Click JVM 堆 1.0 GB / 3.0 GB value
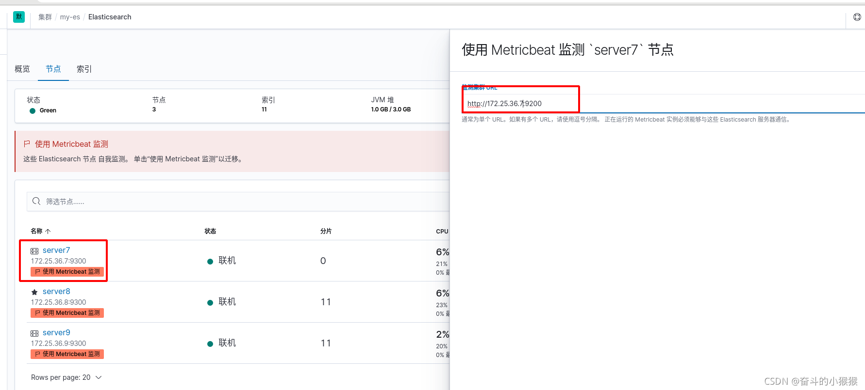The image size is (865, 390). 391,109
